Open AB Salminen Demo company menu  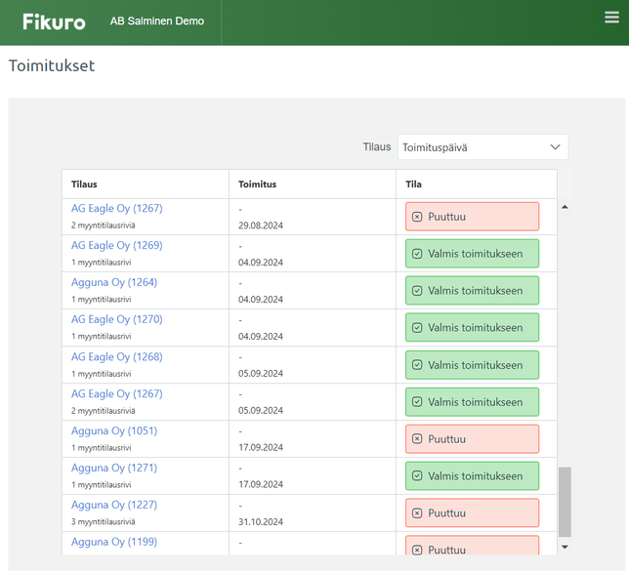(157, 21)
